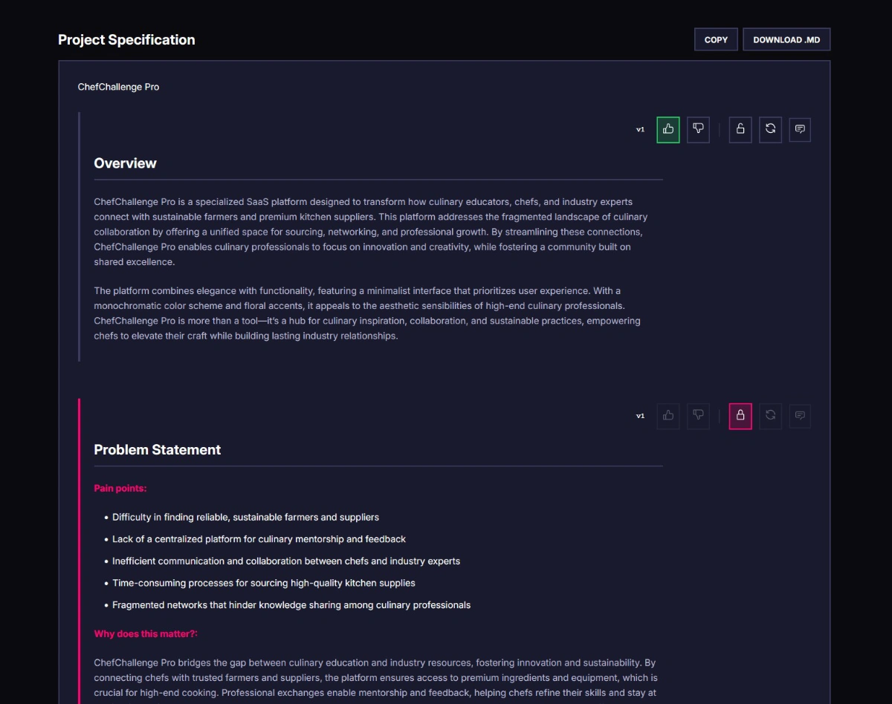Click thumbs up on the Overview section
Screen dimensions: 892x704
pos(668,129)
